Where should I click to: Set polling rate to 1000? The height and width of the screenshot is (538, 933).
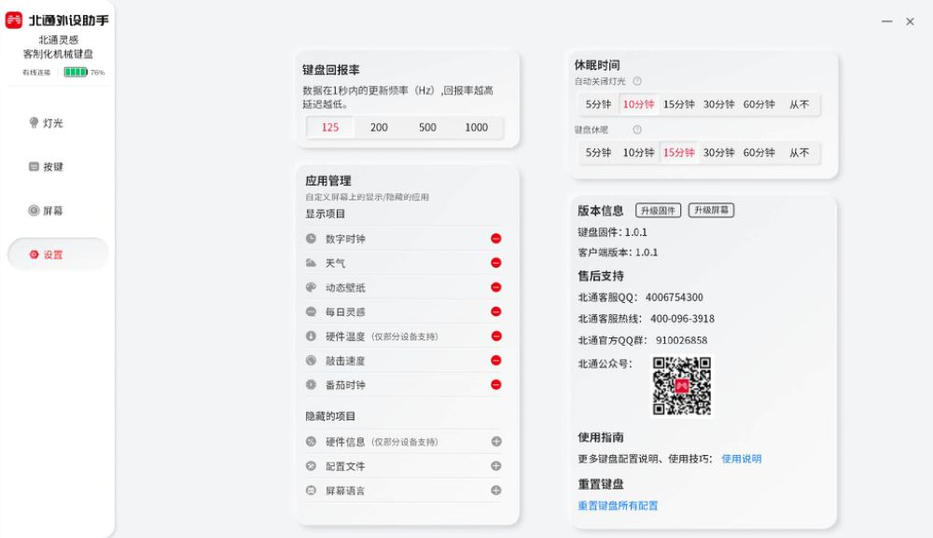coord(476,127)
